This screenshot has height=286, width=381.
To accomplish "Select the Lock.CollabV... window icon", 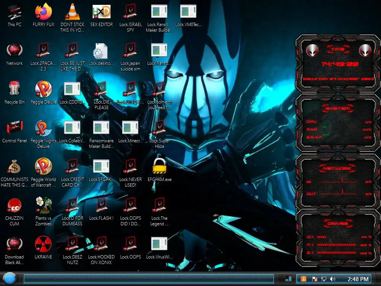I will pos(72,127).
